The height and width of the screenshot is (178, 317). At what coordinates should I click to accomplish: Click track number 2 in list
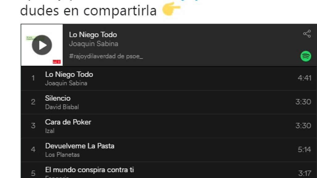[33, 102]
